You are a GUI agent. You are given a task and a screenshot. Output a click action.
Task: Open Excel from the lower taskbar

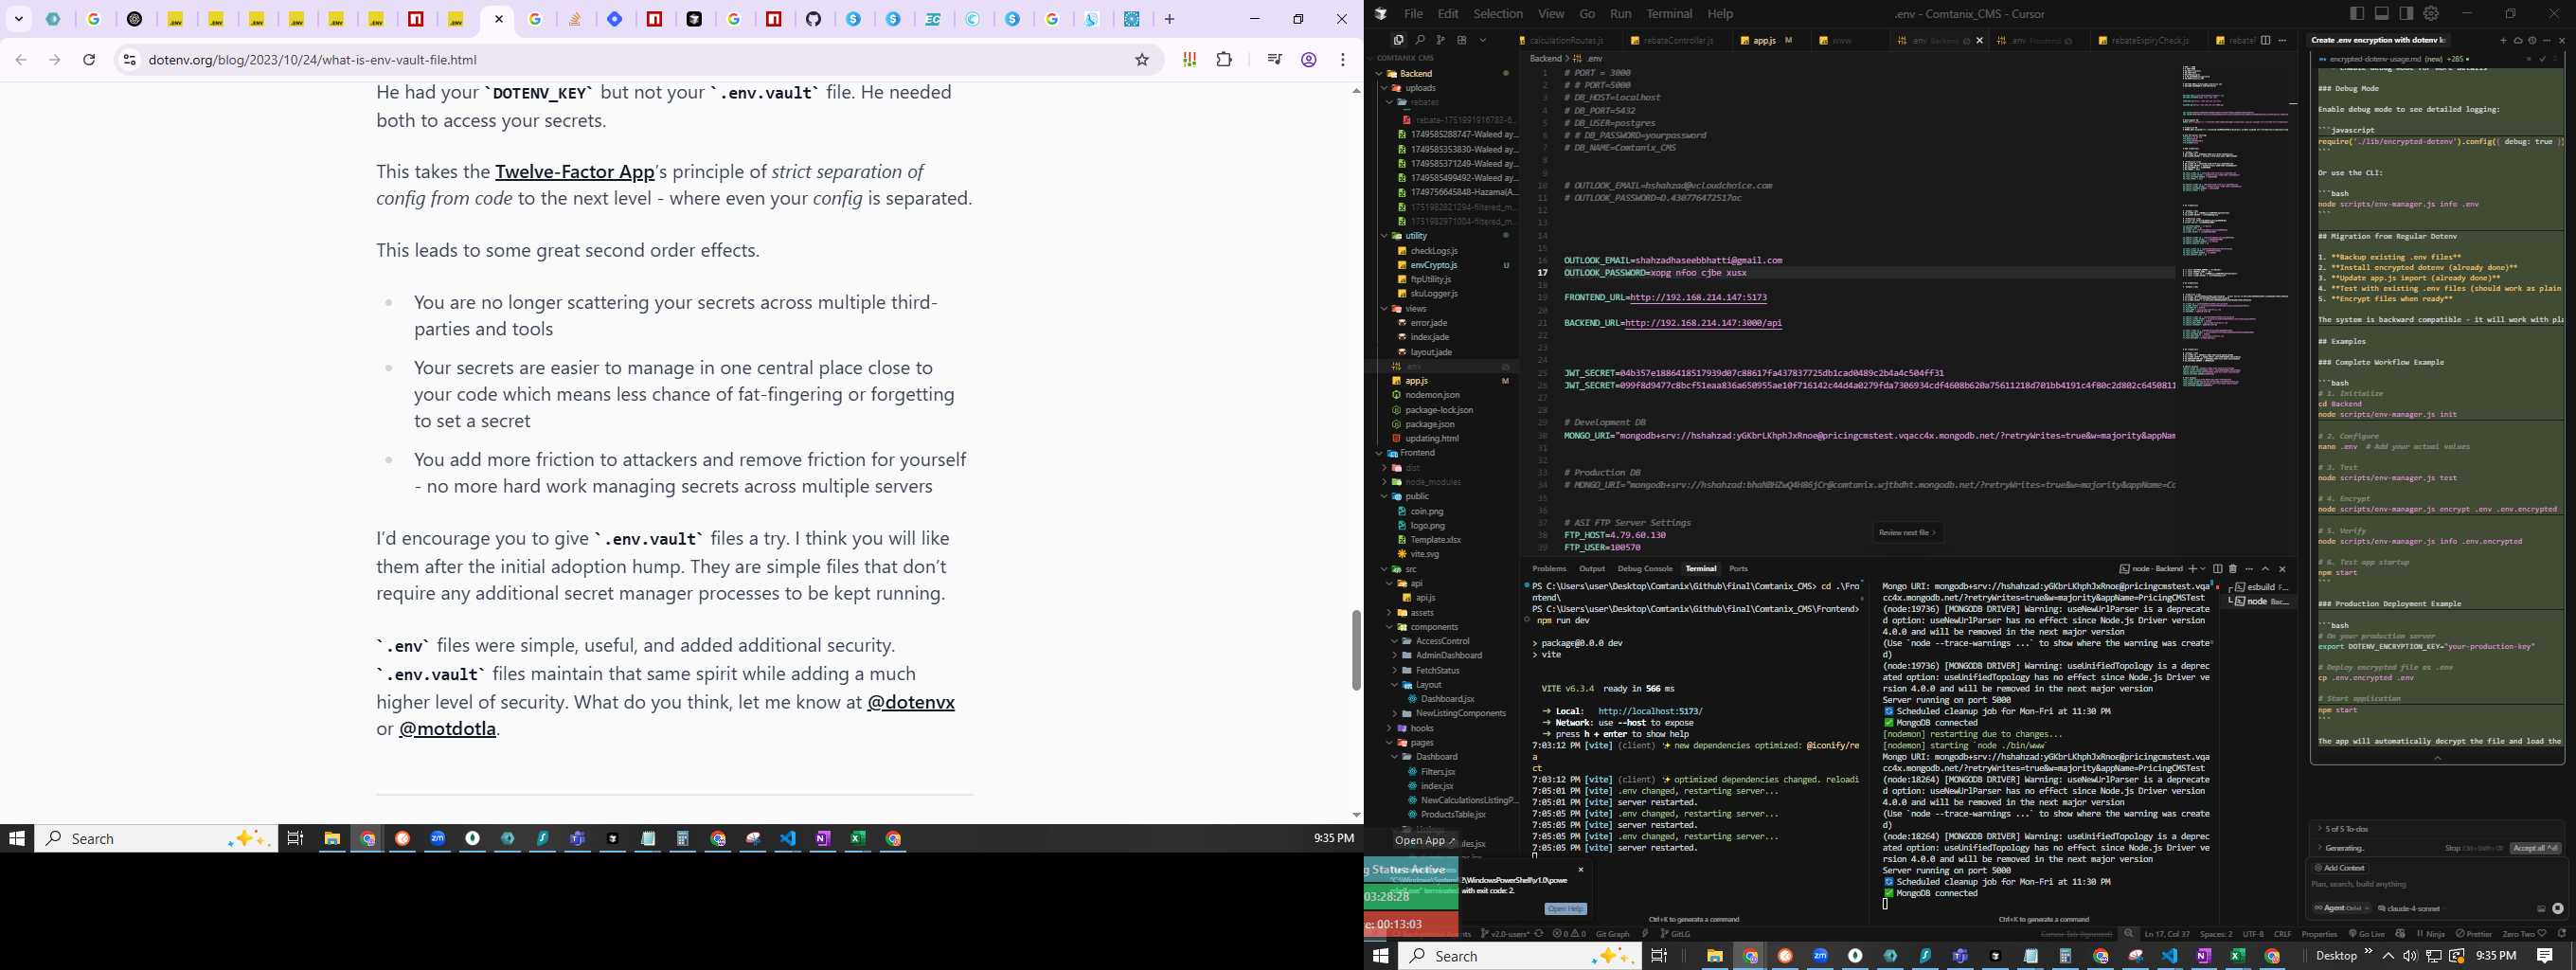pyautogui.click(x=2237, y=956)
